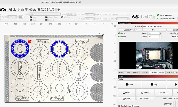Select the Camera Control tab
This screenshot has width=178, height=107.
pyautogui.click(x=157, y=72)
